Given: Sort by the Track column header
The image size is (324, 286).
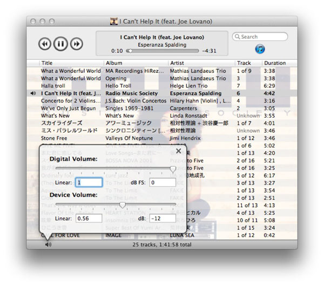Looking at the screenshot, I should [x=248, y=63].
